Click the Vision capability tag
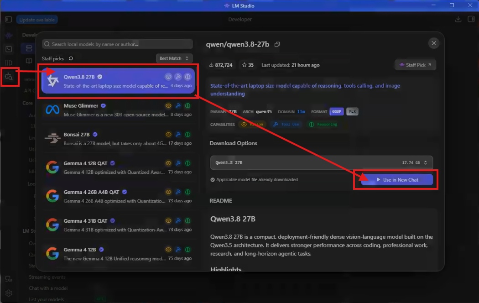 pyautogui.click(x=252, y=124)
